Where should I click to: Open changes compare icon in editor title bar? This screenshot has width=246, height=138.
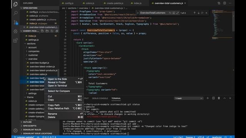[219, 3]
